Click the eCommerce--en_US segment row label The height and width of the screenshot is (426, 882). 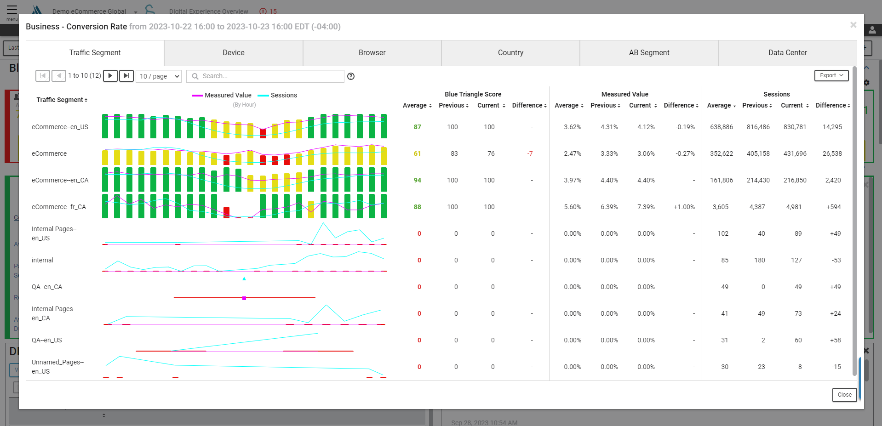(60, 127)
